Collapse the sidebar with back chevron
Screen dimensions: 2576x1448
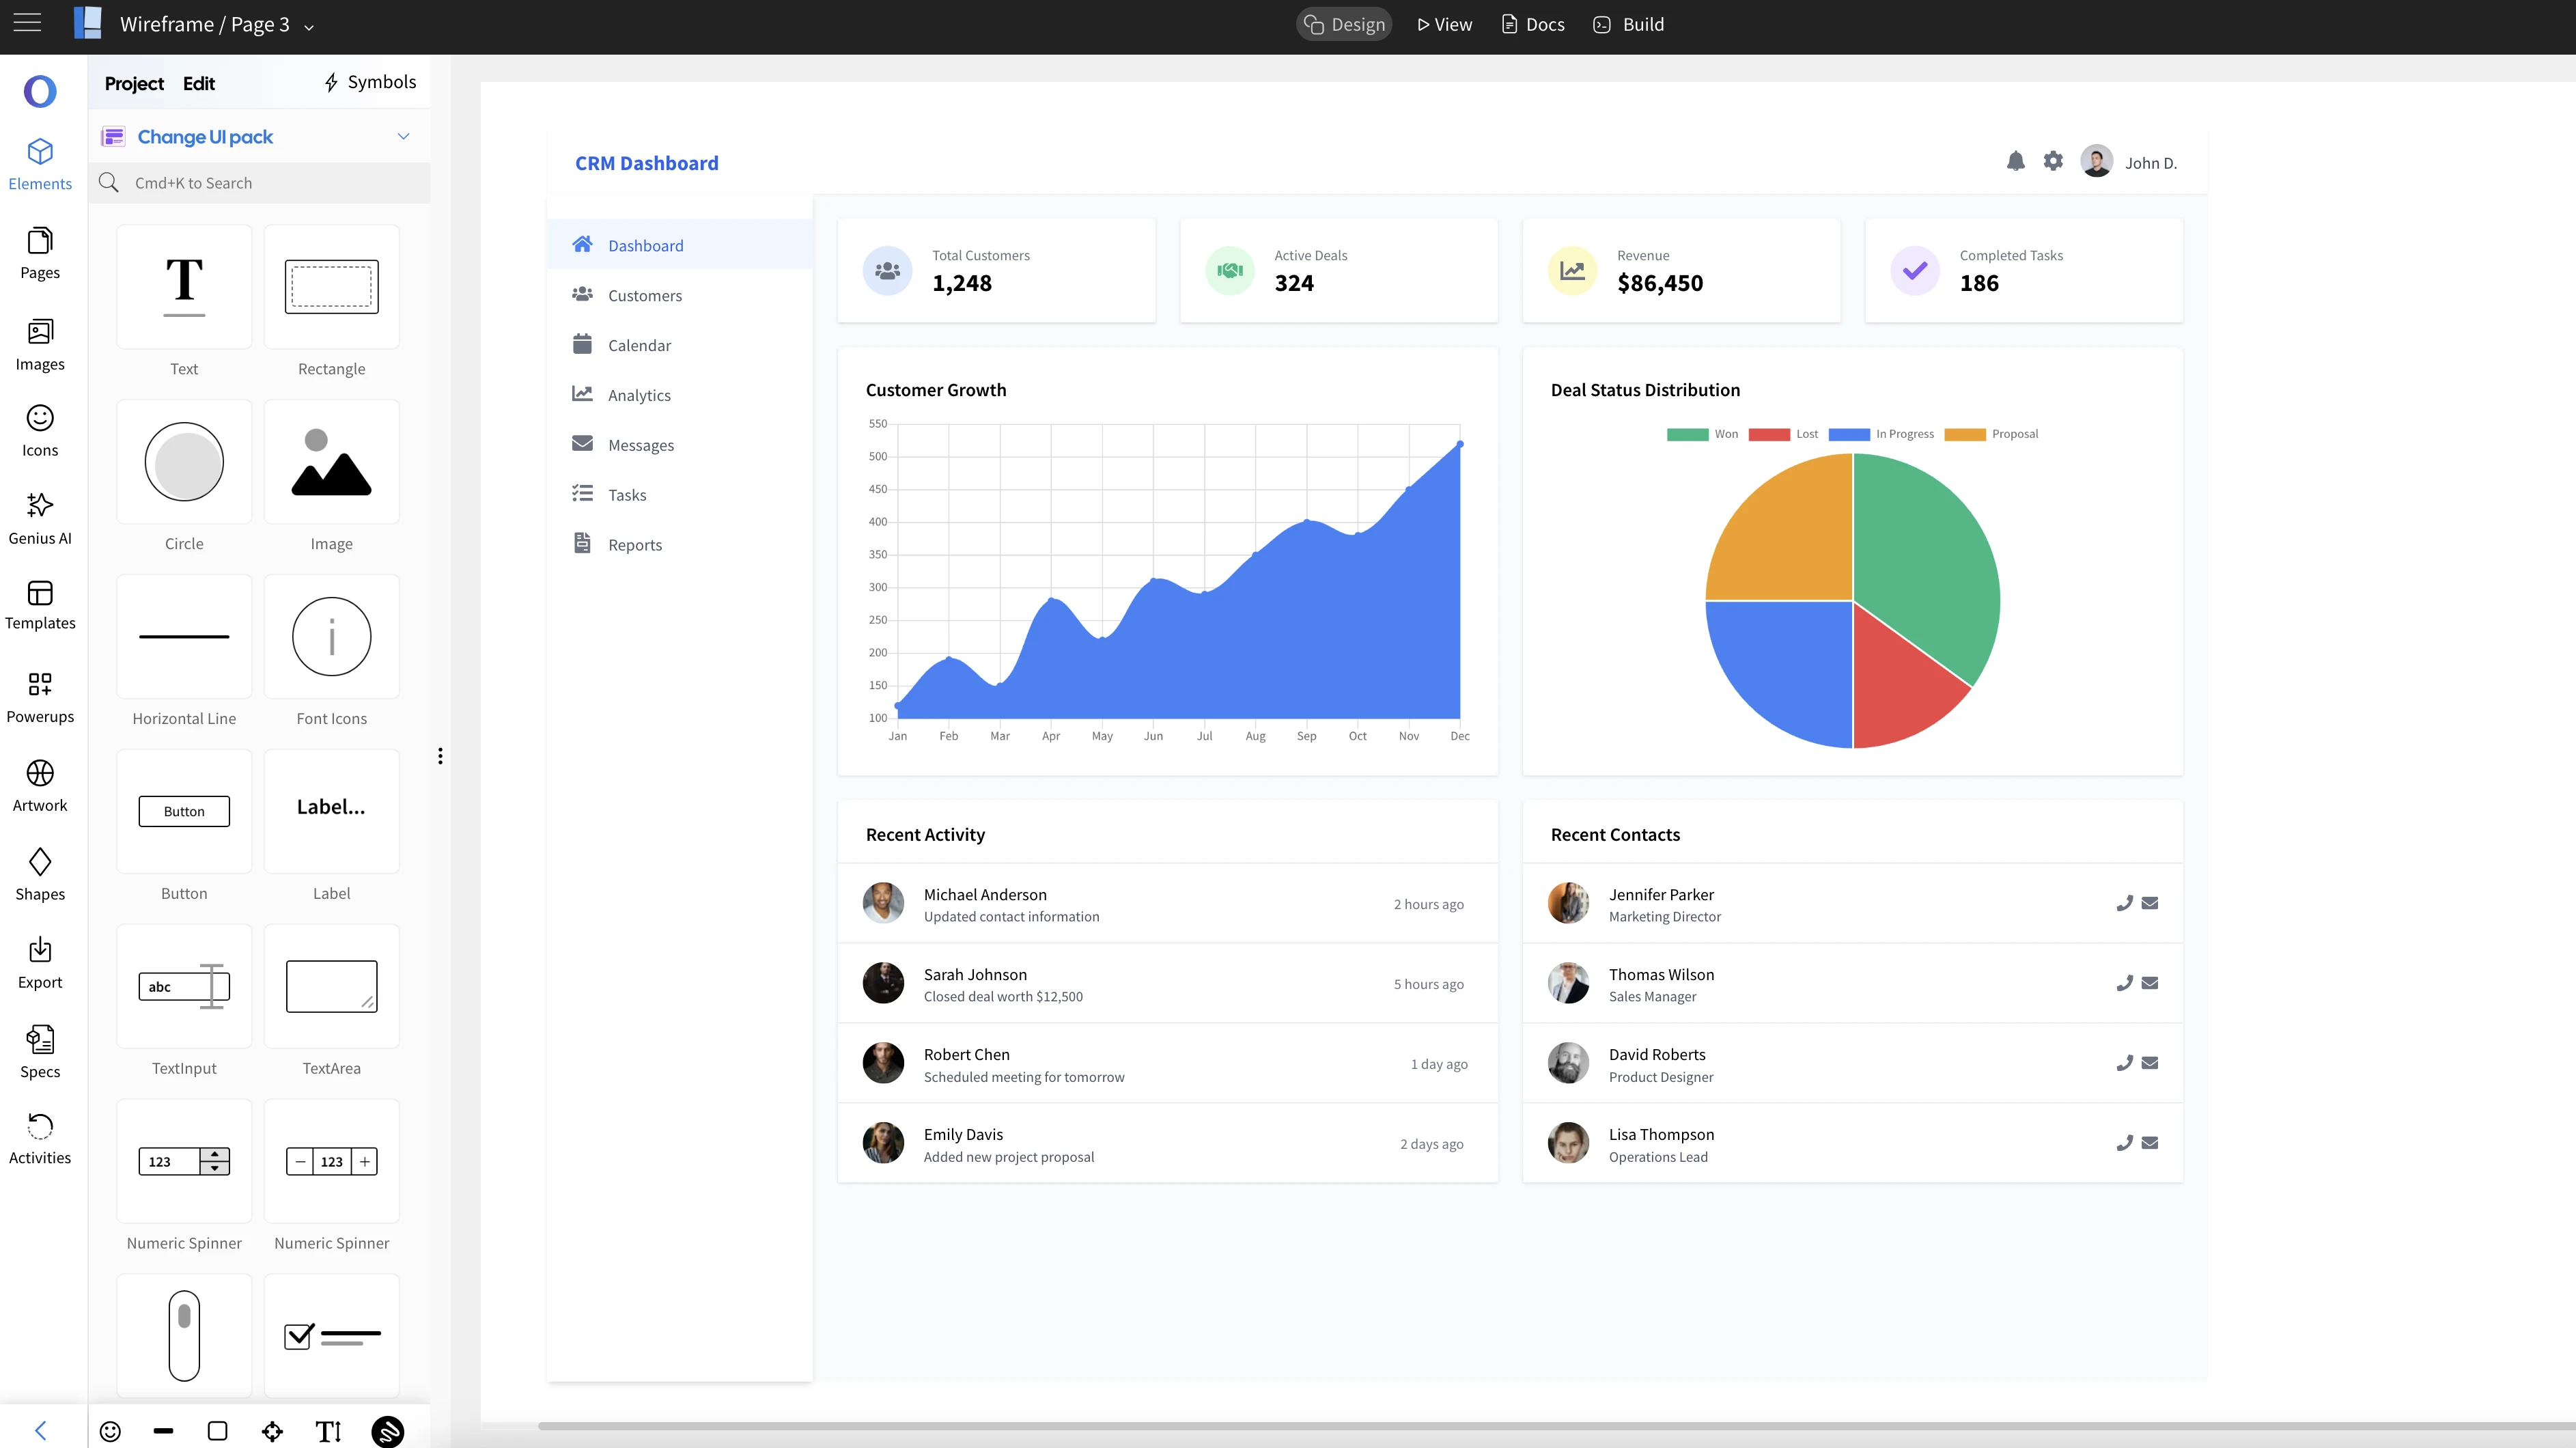pos(40,1430)
